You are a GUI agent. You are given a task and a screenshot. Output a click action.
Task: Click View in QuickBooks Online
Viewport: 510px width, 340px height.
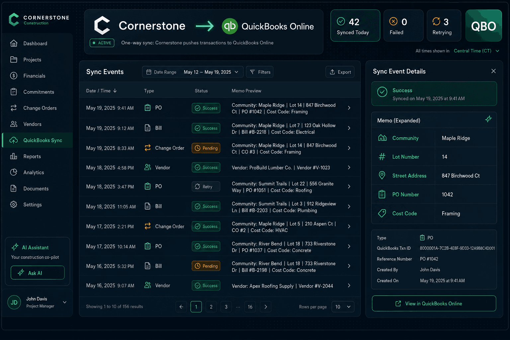(x=434, y=303)
